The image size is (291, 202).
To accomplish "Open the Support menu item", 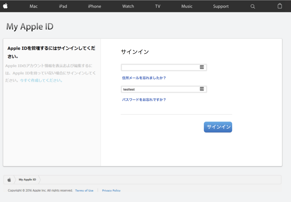I will [221, 6].
